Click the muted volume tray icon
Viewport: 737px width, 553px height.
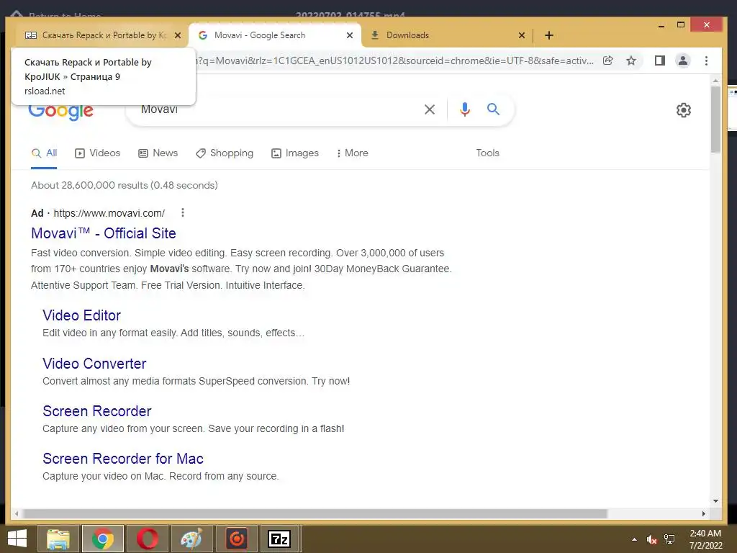tap(651, 539)
